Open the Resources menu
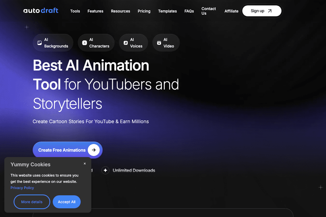 (x=120, y=11)
